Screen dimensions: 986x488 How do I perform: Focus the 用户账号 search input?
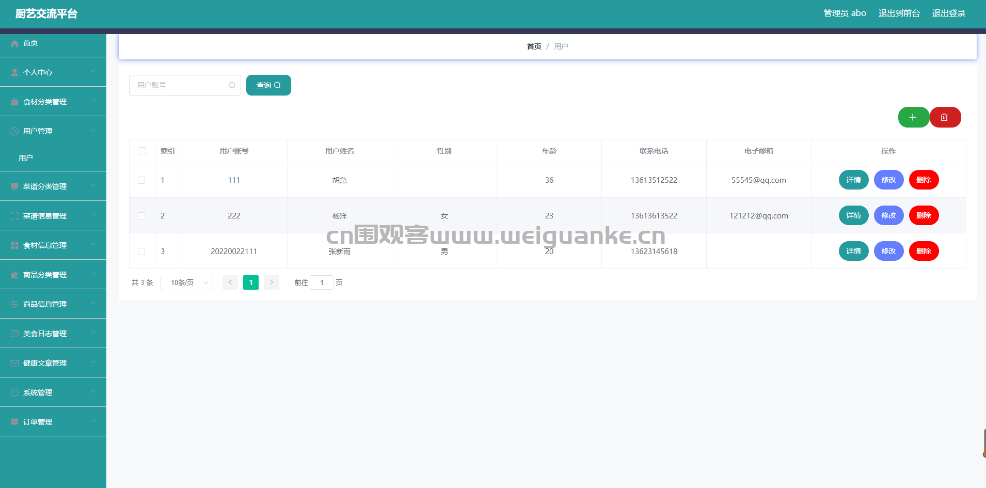[185, 85]
